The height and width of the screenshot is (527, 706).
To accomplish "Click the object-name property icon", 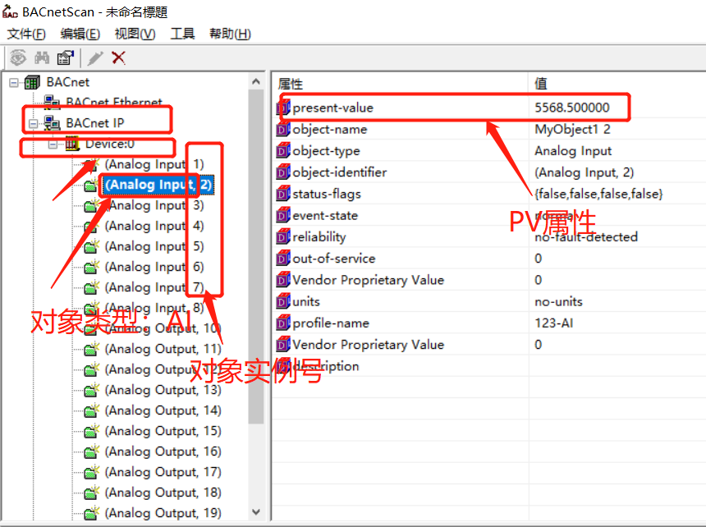I will [x=283, y=129].
